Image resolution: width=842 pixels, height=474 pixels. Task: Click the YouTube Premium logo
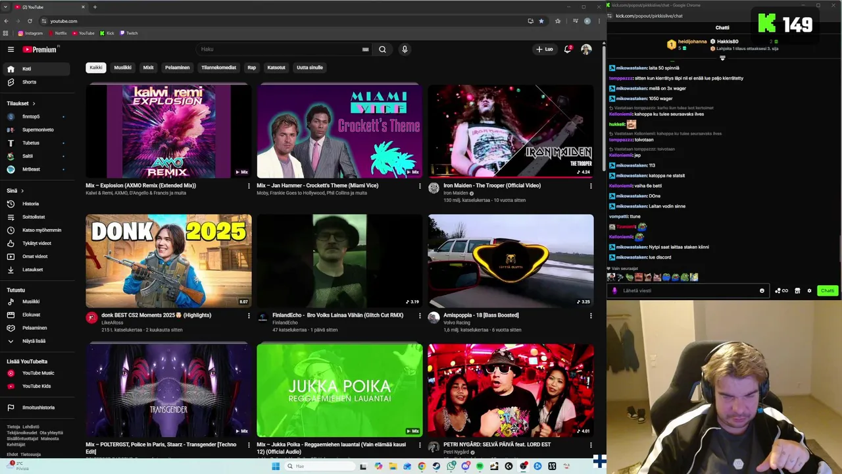click(40, 49)
